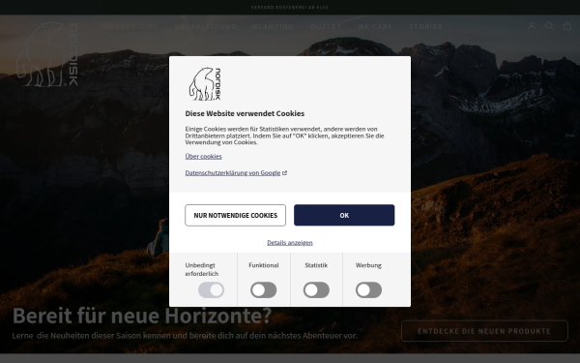
Task: Enable the Statistik cookies switch
Action: (316, 290)
